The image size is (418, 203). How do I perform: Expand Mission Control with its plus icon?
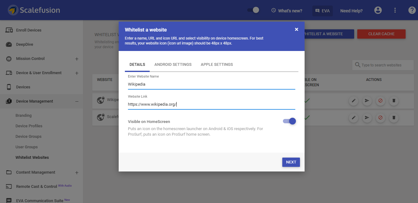(x=77, y=59)
